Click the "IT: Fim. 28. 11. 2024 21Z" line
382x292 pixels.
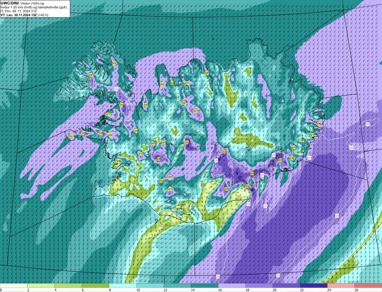pyautogui.click(x=19, y=11)
